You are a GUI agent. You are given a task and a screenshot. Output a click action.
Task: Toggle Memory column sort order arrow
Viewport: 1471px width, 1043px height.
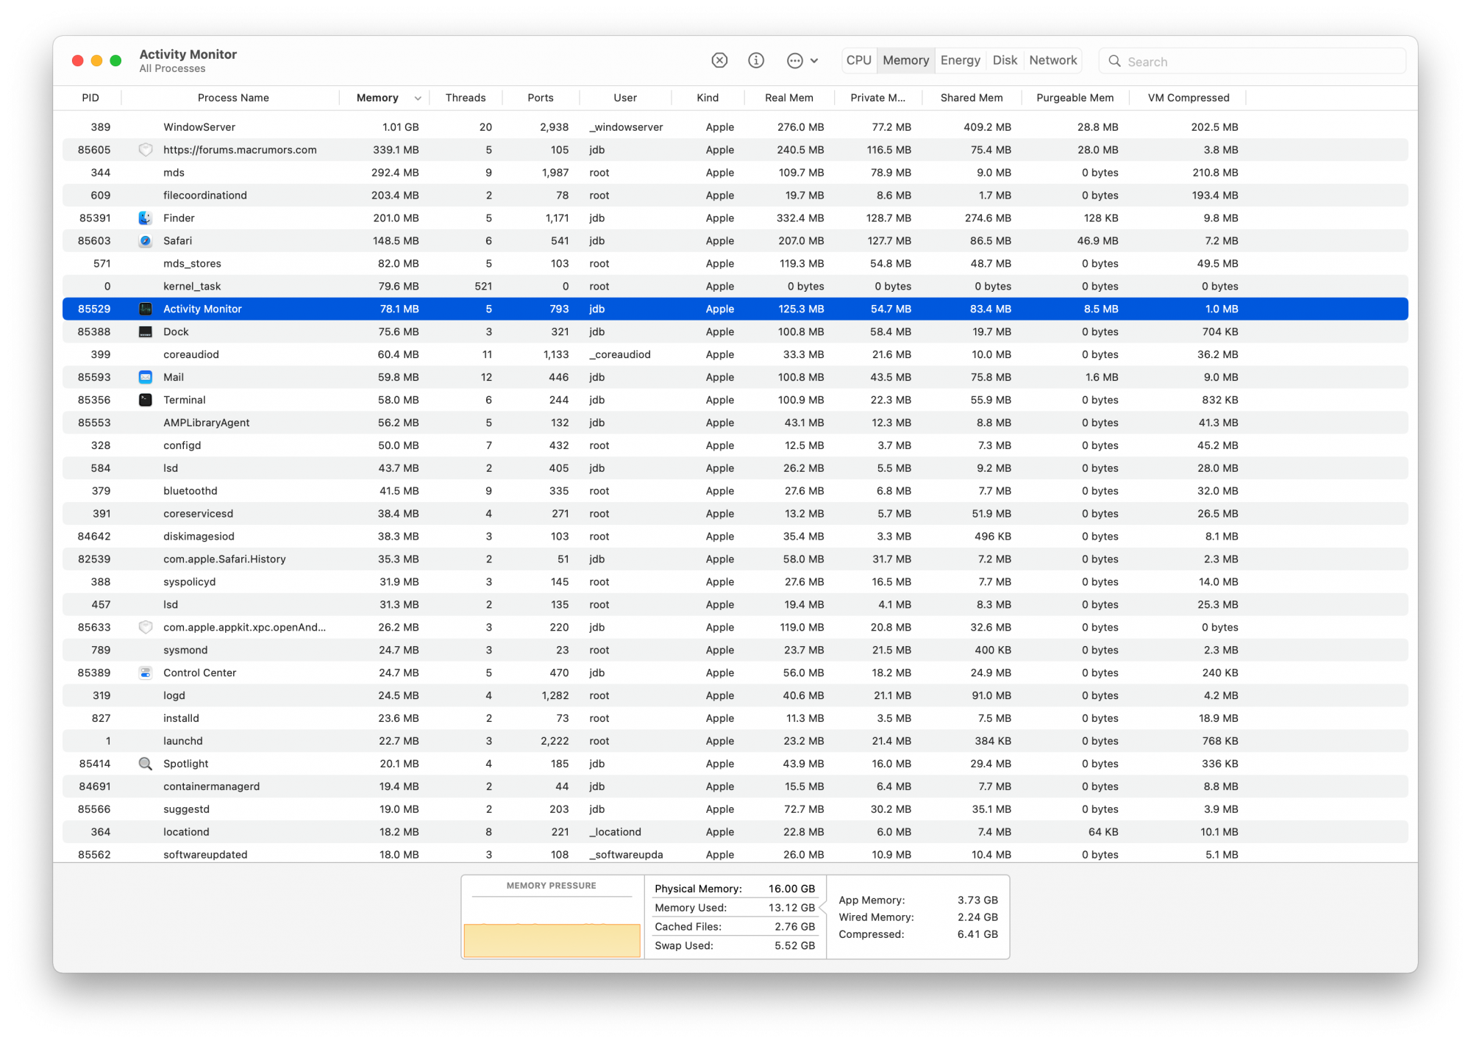point(418,98)
